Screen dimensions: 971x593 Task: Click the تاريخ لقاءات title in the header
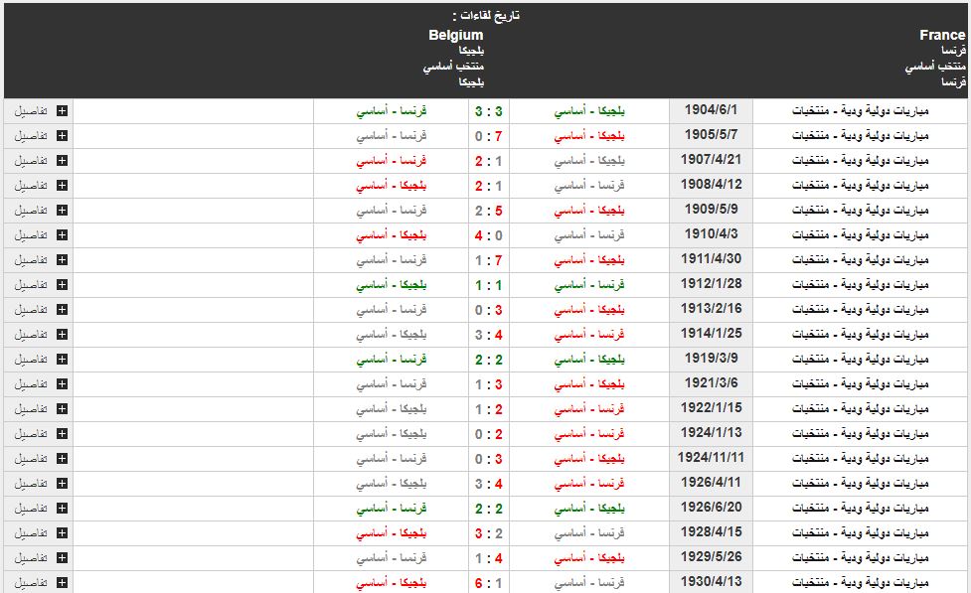coord(487,16)
